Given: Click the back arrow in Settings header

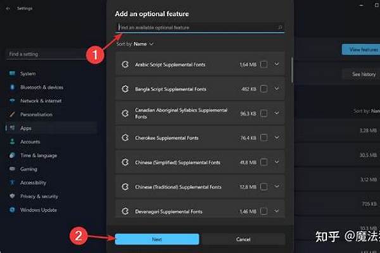Looking at the screenshot, I should (8, 9).
